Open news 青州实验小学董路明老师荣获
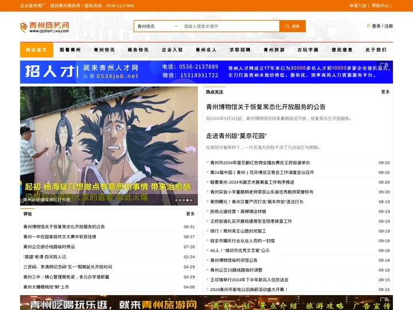The image size is (413, 310). 262,192
